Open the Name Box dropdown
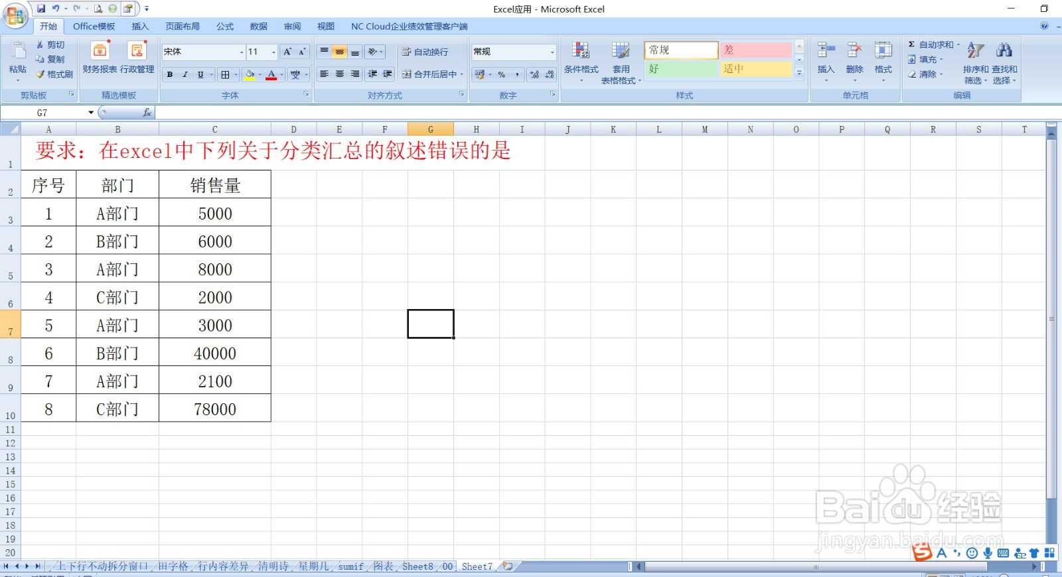1062x577 pixels. coord(91,113)
